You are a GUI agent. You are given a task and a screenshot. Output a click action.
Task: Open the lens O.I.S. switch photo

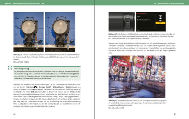point(122,22)
